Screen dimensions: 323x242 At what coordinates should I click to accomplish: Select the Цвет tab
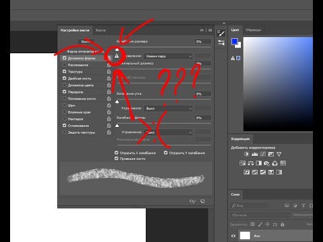[x=235, y=30]
